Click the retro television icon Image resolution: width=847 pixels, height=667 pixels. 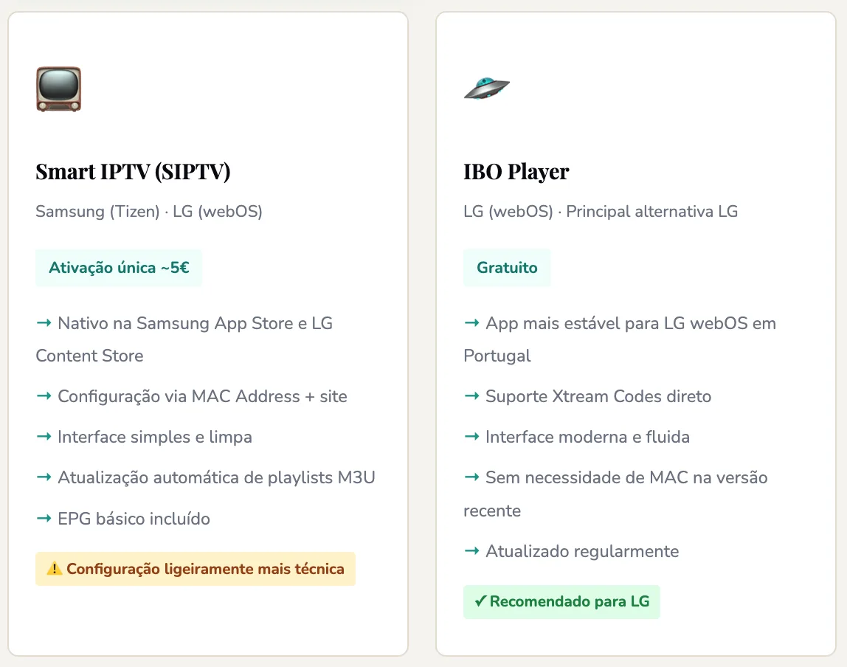58,89
